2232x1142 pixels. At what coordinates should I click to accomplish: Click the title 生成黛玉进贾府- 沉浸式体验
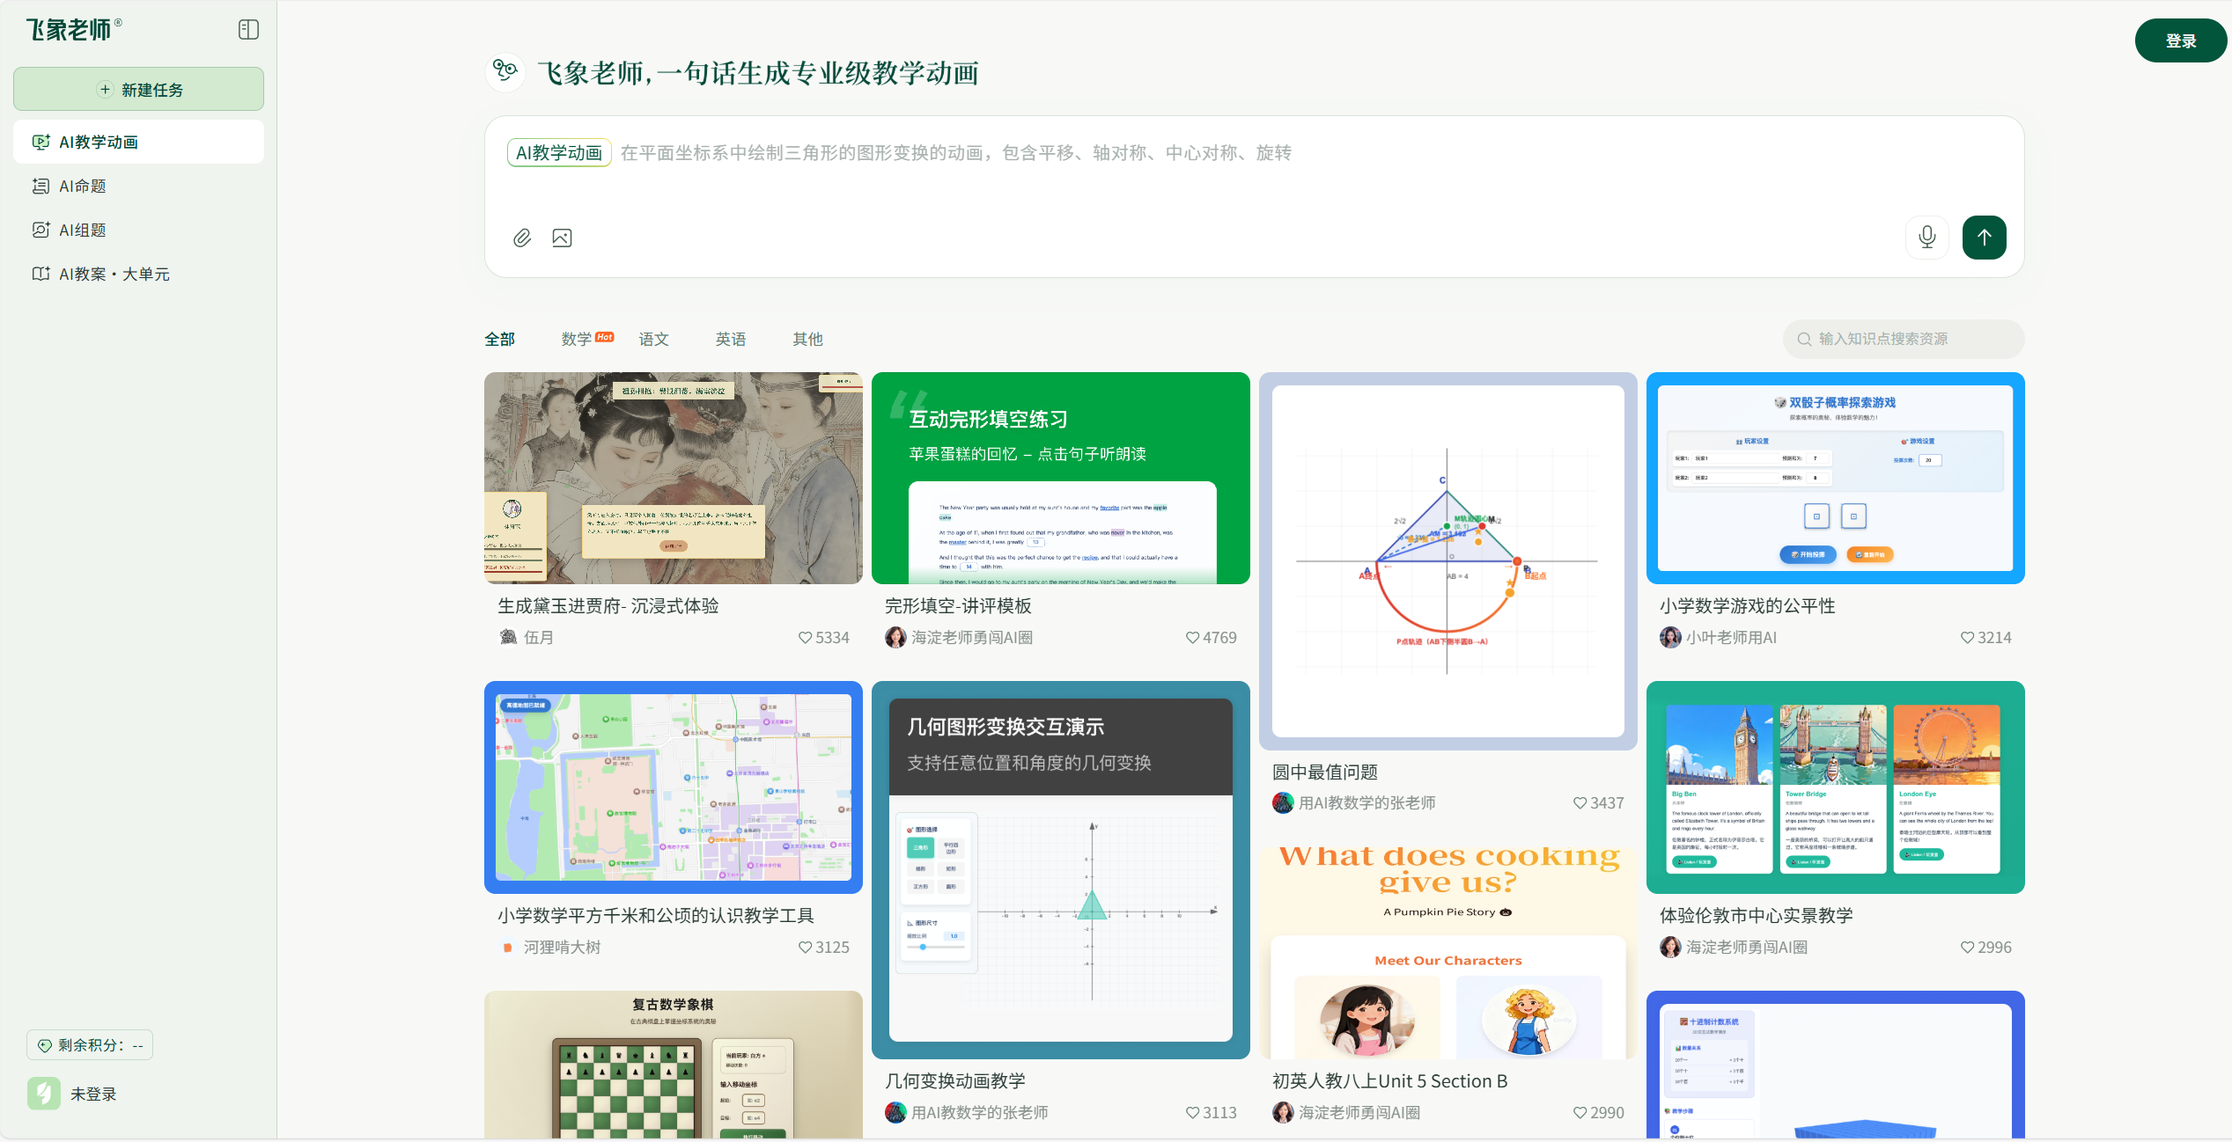[608, 606]
